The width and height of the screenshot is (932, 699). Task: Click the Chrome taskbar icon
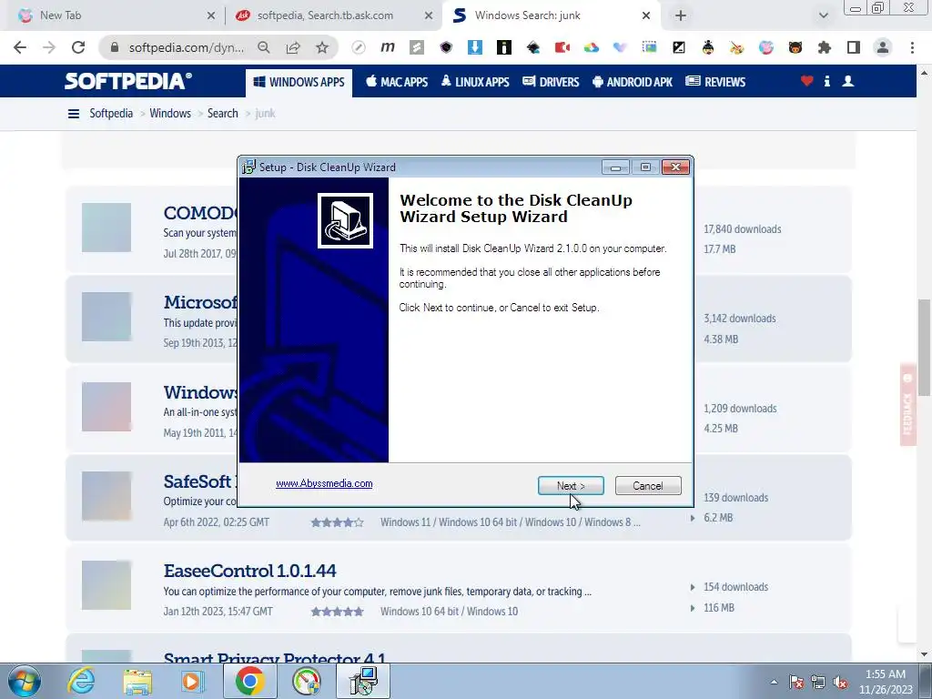click(249, 681)
